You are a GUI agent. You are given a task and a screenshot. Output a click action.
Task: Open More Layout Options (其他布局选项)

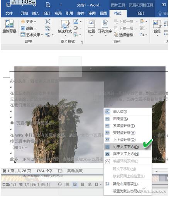tap(128, 184)
